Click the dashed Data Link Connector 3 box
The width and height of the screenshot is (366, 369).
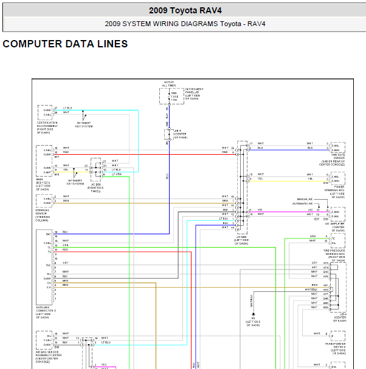pos(44,267)
